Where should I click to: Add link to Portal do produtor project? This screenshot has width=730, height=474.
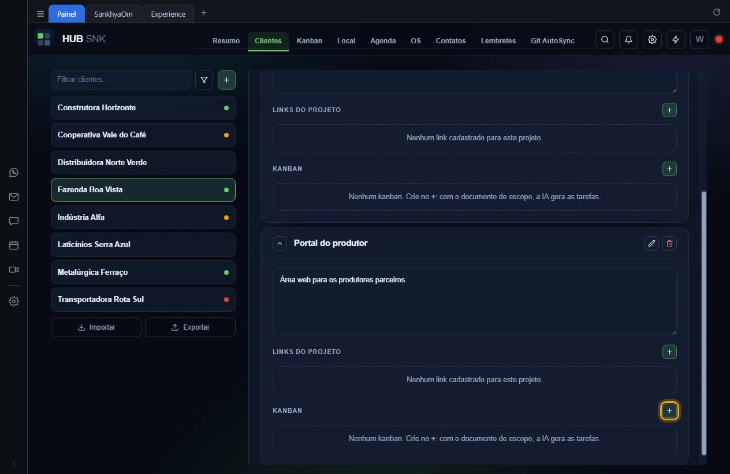[669, 352]
